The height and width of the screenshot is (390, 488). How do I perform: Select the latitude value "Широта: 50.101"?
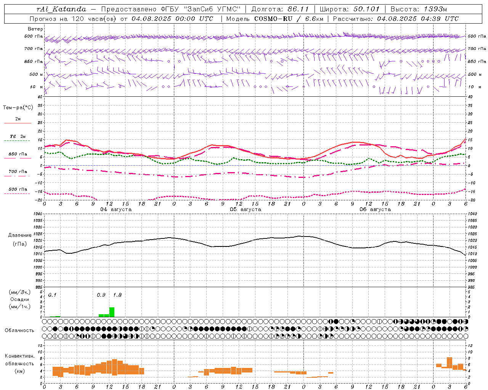350,9
